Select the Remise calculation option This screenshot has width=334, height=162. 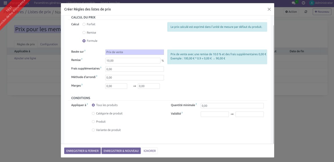click(x=84, y=33)
